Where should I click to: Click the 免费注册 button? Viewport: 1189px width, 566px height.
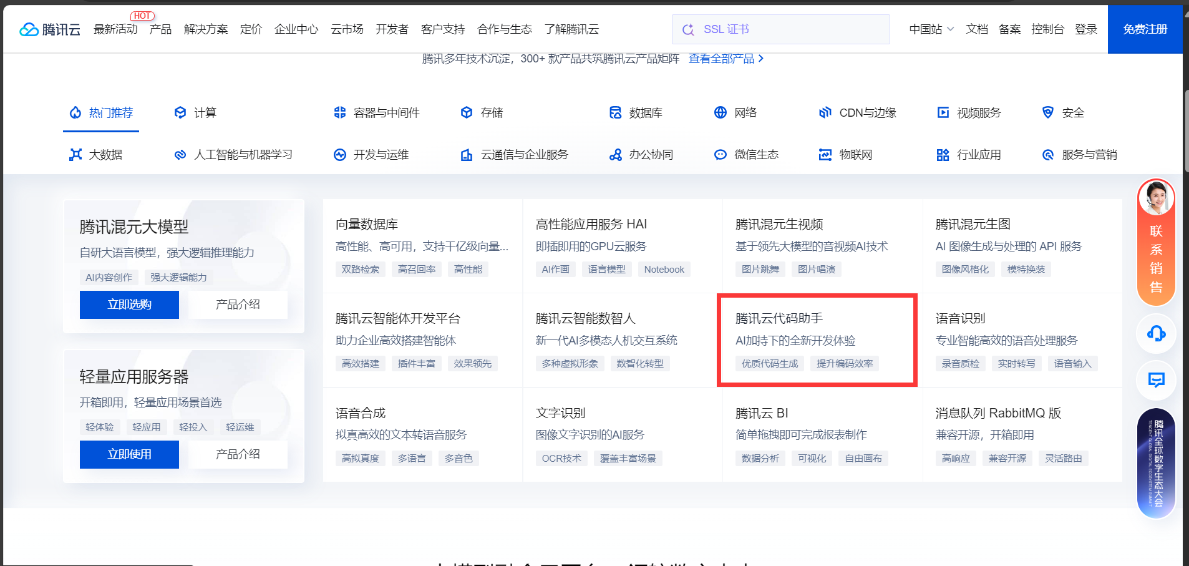click(1145, 29)
